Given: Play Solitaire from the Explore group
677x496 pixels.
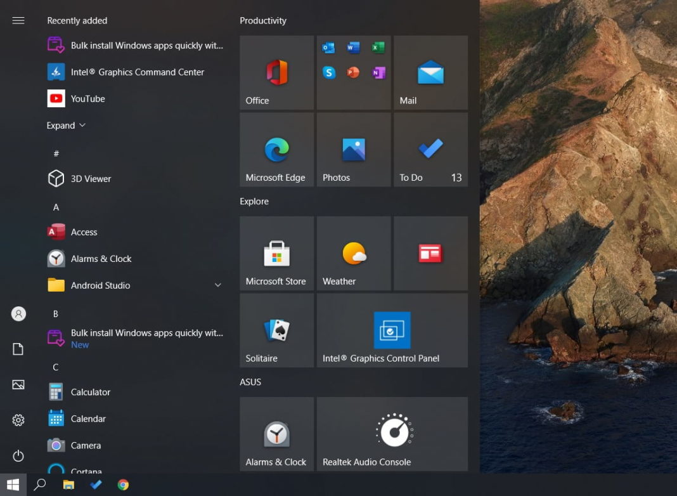Looking at the screenshot, I should click(276, 330).
